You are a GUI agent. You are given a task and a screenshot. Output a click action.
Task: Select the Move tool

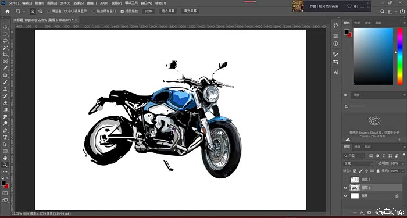[x=5, y=27]
